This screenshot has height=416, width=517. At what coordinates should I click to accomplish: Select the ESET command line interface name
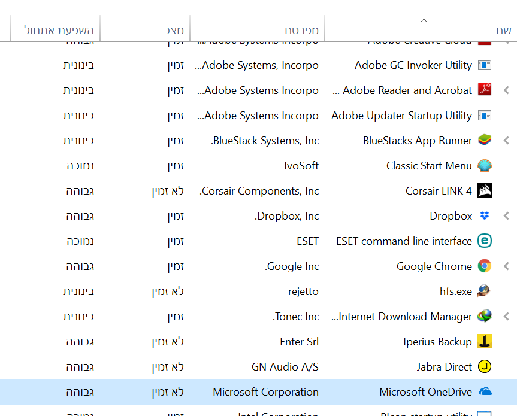404,241
